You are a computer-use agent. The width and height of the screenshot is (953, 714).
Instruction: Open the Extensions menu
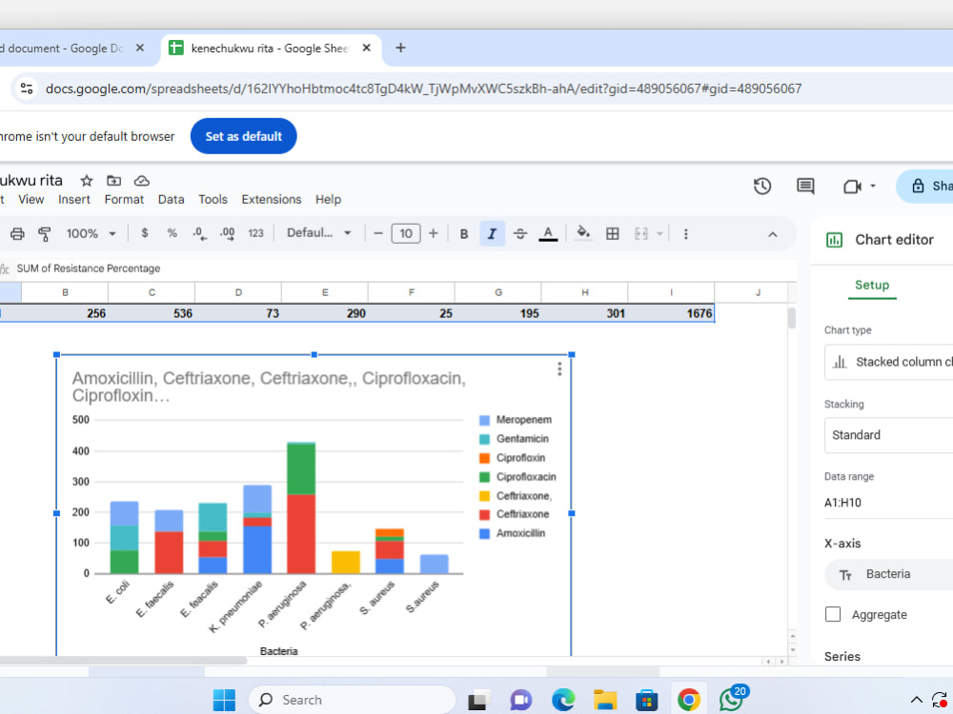tap(271, 199)
